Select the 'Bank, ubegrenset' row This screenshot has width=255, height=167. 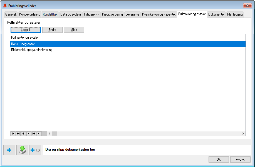click(128, 44)
